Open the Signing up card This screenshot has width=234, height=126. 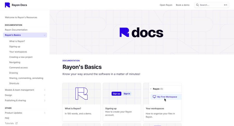(122, 102)
